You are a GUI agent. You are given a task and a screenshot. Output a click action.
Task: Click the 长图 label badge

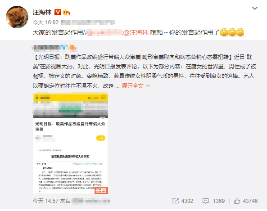click(101, 190)
